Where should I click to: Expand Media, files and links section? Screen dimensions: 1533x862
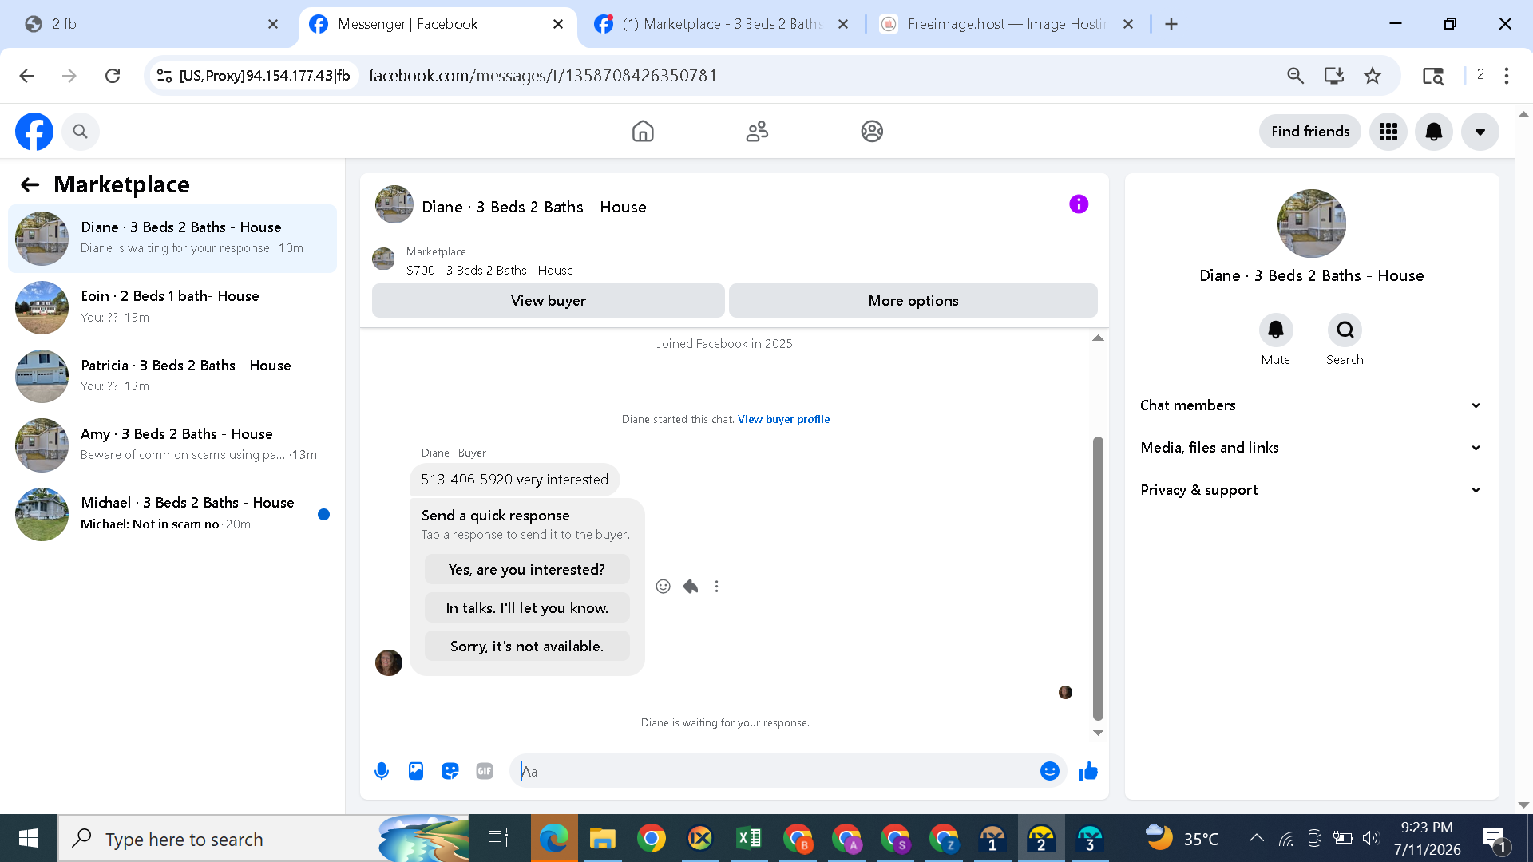(x=1311, y=448)
